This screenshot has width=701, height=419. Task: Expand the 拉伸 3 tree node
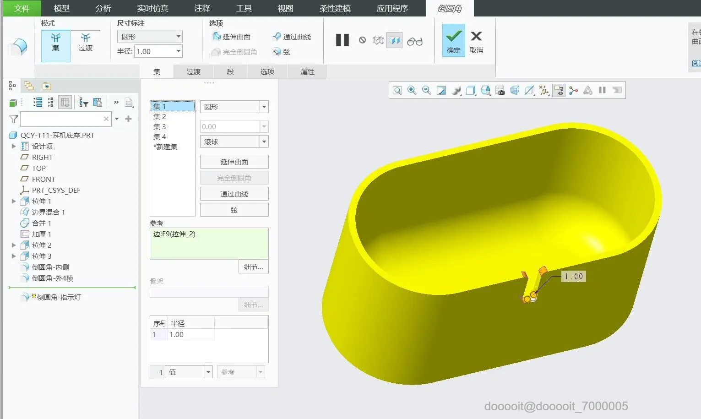14,256
